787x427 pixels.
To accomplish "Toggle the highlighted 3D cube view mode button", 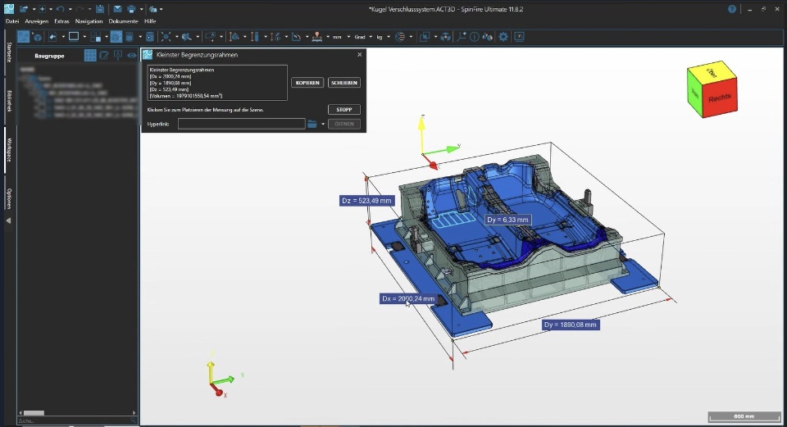I will (x=116, y=37).
